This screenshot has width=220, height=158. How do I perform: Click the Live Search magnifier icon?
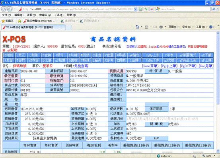click(x=214, y=9)
